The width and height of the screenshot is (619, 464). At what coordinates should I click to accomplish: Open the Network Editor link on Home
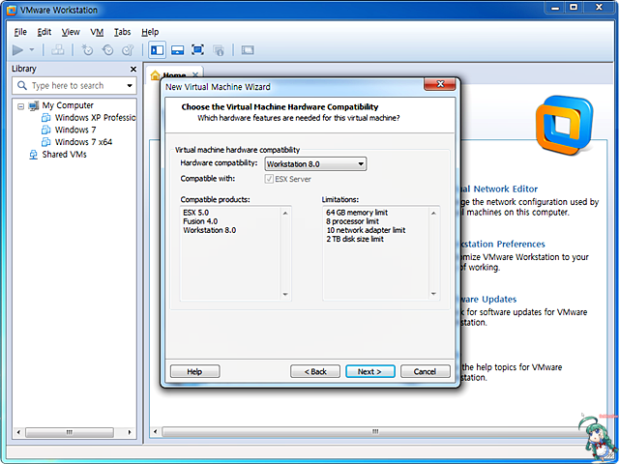tap(499, 189)
